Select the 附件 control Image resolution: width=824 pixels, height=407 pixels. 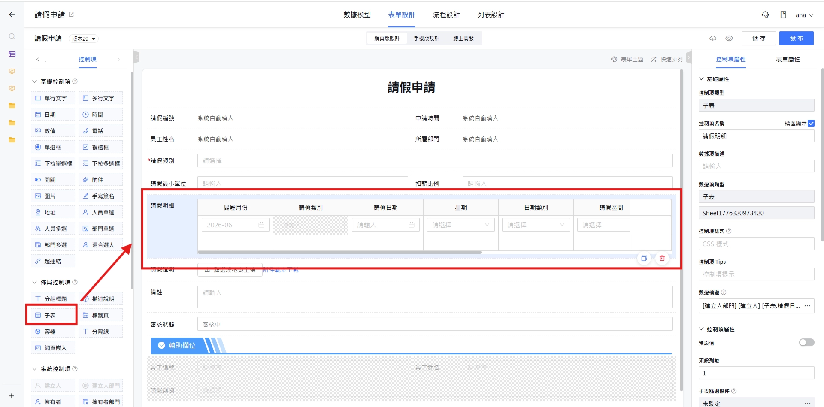100,180
